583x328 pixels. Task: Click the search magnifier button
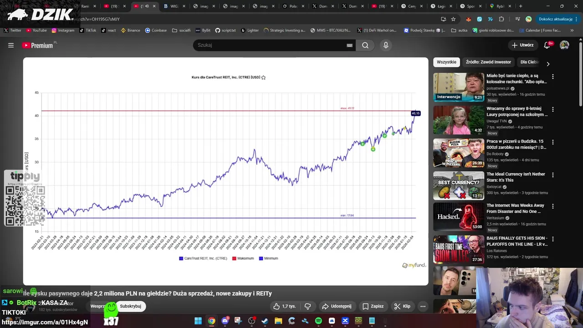tap(365, 45)
